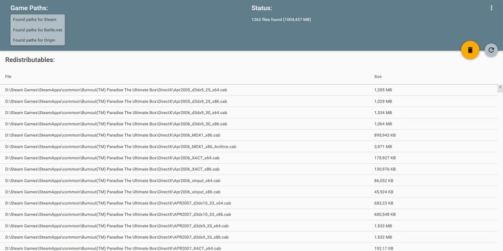This screenshot has width=503, height=251.
Task: Select row Apr2006_d3dx9_30_x86.cab
Action: [x=249, y=124]
